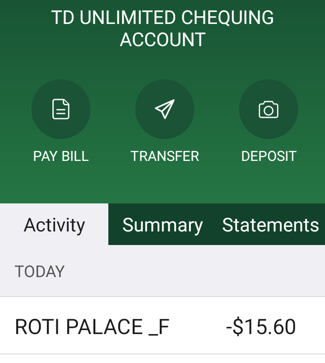The width and height of the screenshot is (325, 363).
Task: Click the -$15.60 transaction amount
Action: [261, 327]
